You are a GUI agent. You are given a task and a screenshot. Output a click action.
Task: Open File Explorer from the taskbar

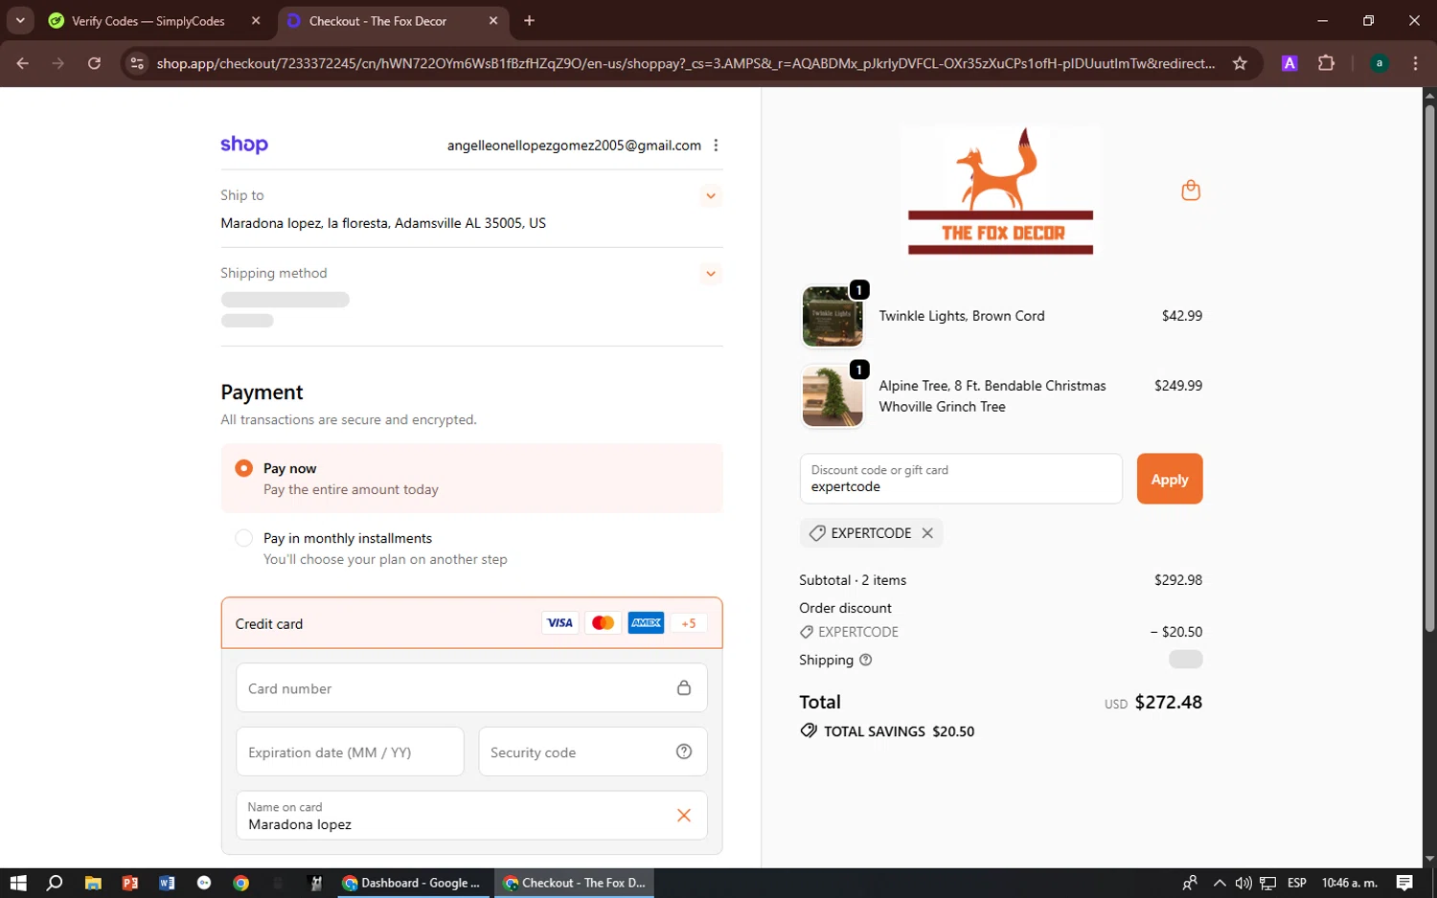tap(93, 883)
